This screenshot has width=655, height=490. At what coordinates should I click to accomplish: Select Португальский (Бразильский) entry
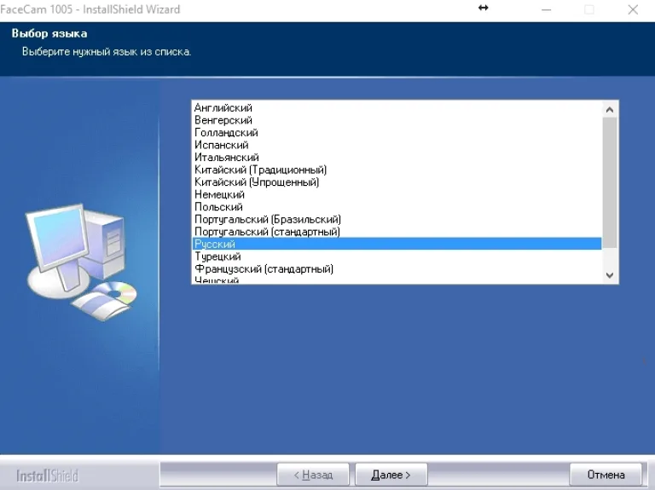pos(397,219)
